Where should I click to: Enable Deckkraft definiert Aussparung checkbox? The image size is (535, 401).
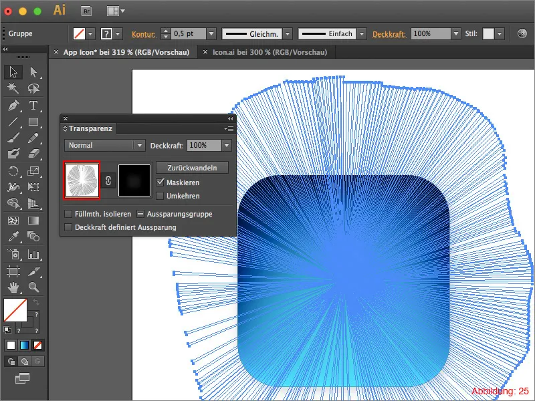click(68, 227)
